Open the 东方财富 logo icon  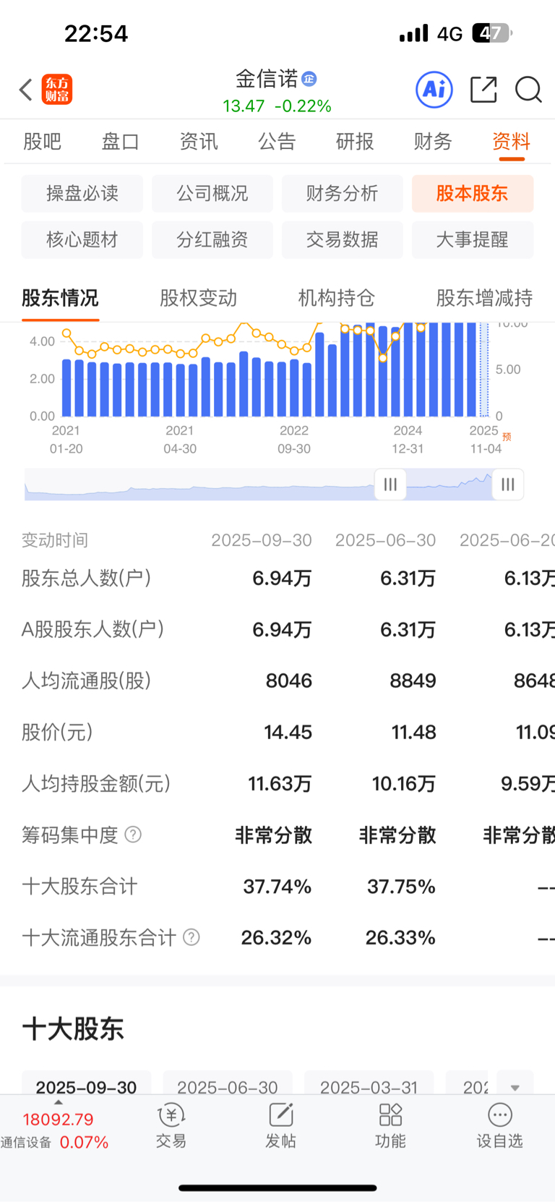click(x=57, y=90)
